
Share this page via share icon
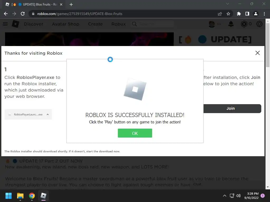(220, 14)
